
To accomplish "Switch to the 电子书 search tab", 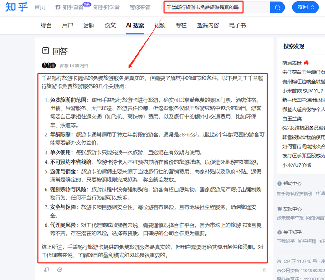I will (x=237, y=25).
